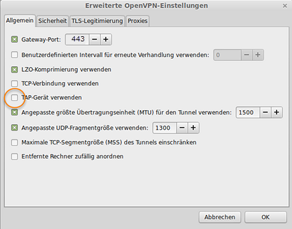Check the TAP-Gerät verwenden box
The width and height of the screenshot is (292, 229).
15,97
